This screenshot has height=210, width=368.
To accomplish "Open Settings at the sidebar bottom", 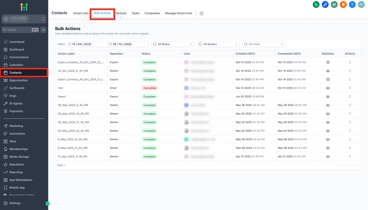I will click(x=15, y=203).
